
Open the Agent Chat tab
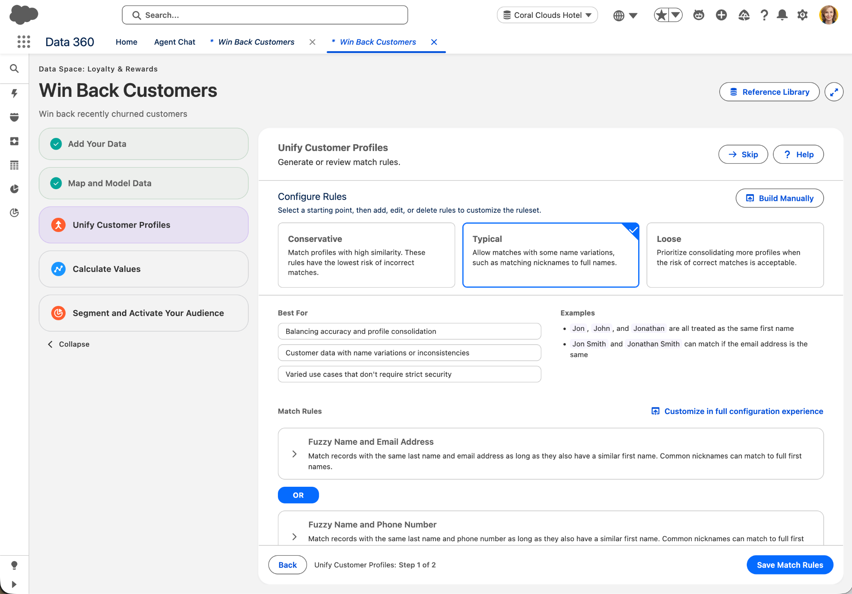174,42
